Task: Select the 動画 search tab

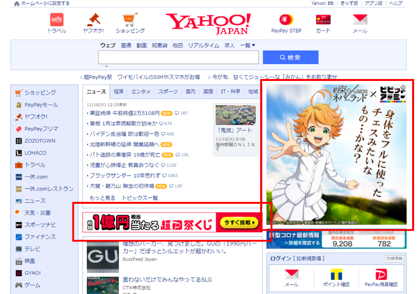Action: (x=142, y=45)
